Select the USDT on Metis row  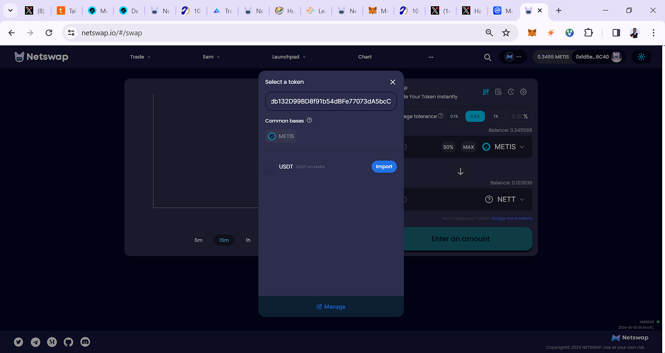click(331, 167)
